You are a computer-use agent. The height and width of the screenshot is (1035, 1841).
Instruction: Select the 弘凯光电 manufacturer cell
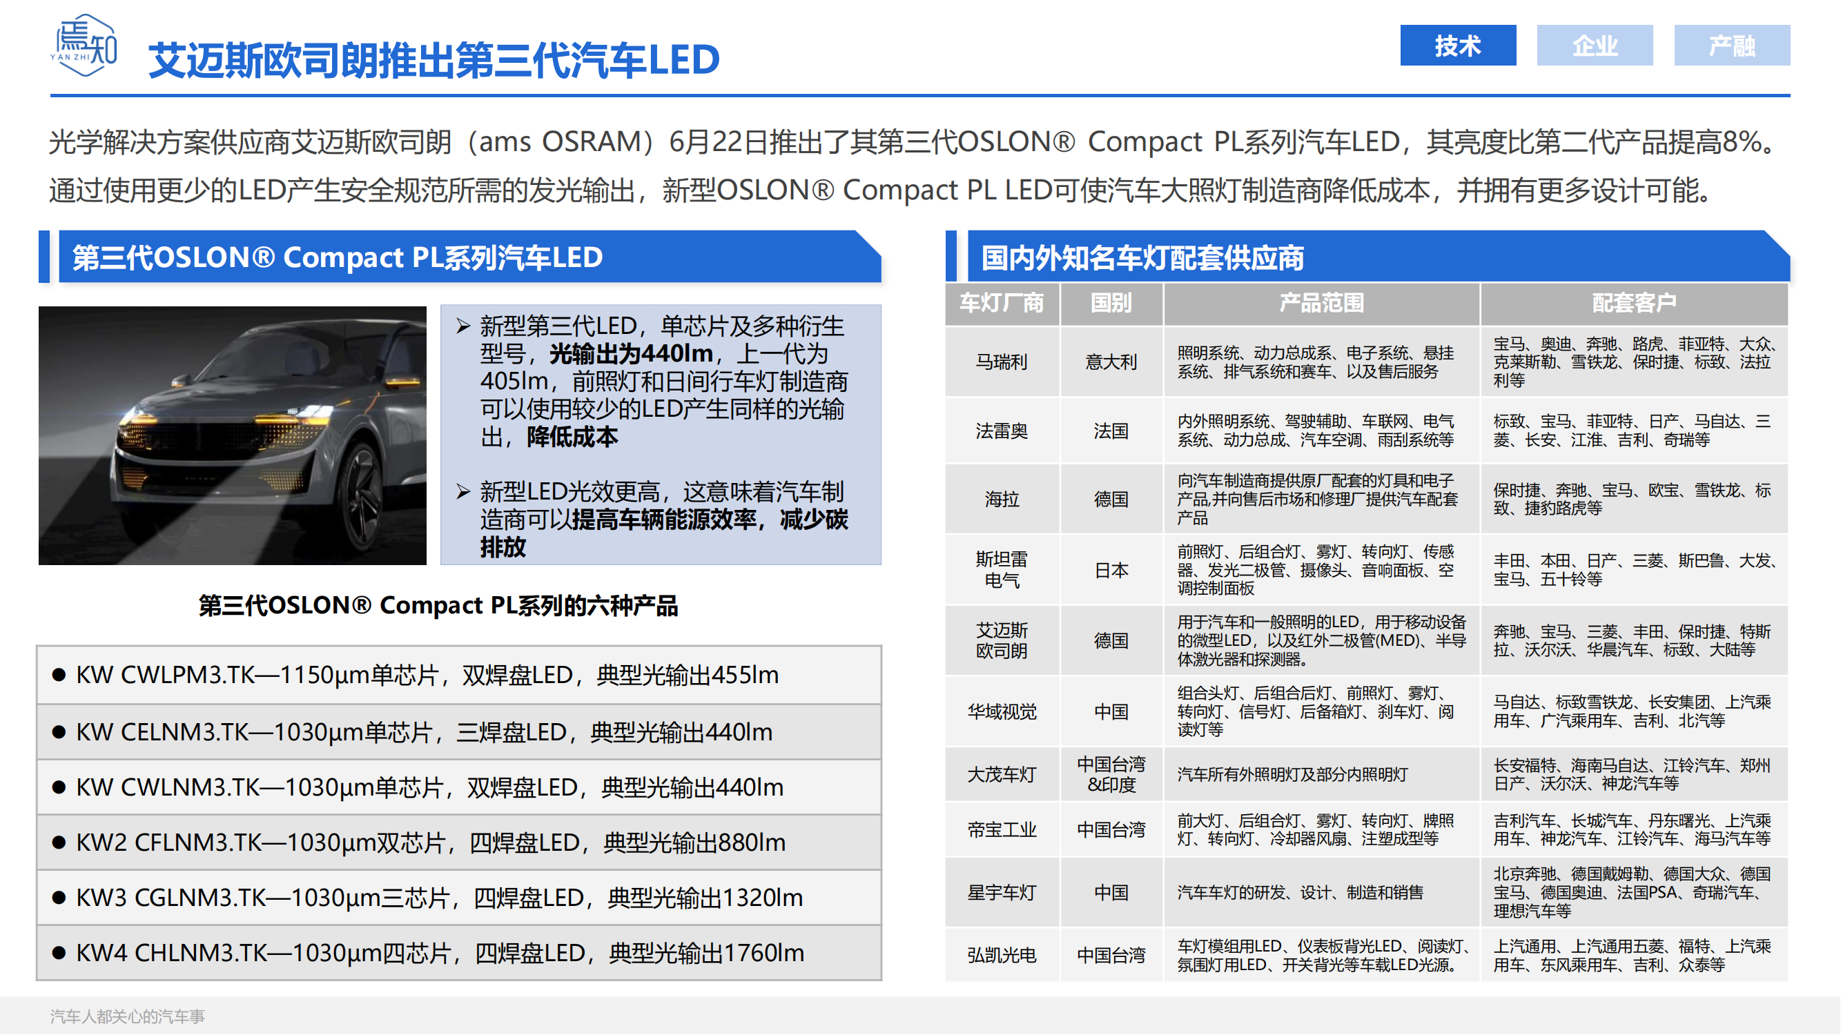(1002, 956)
